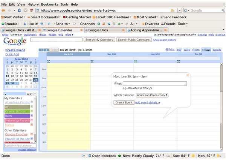Screen dimensions: 226x160
Task: Open the Tools menu in menu bar
Action: 64,4
